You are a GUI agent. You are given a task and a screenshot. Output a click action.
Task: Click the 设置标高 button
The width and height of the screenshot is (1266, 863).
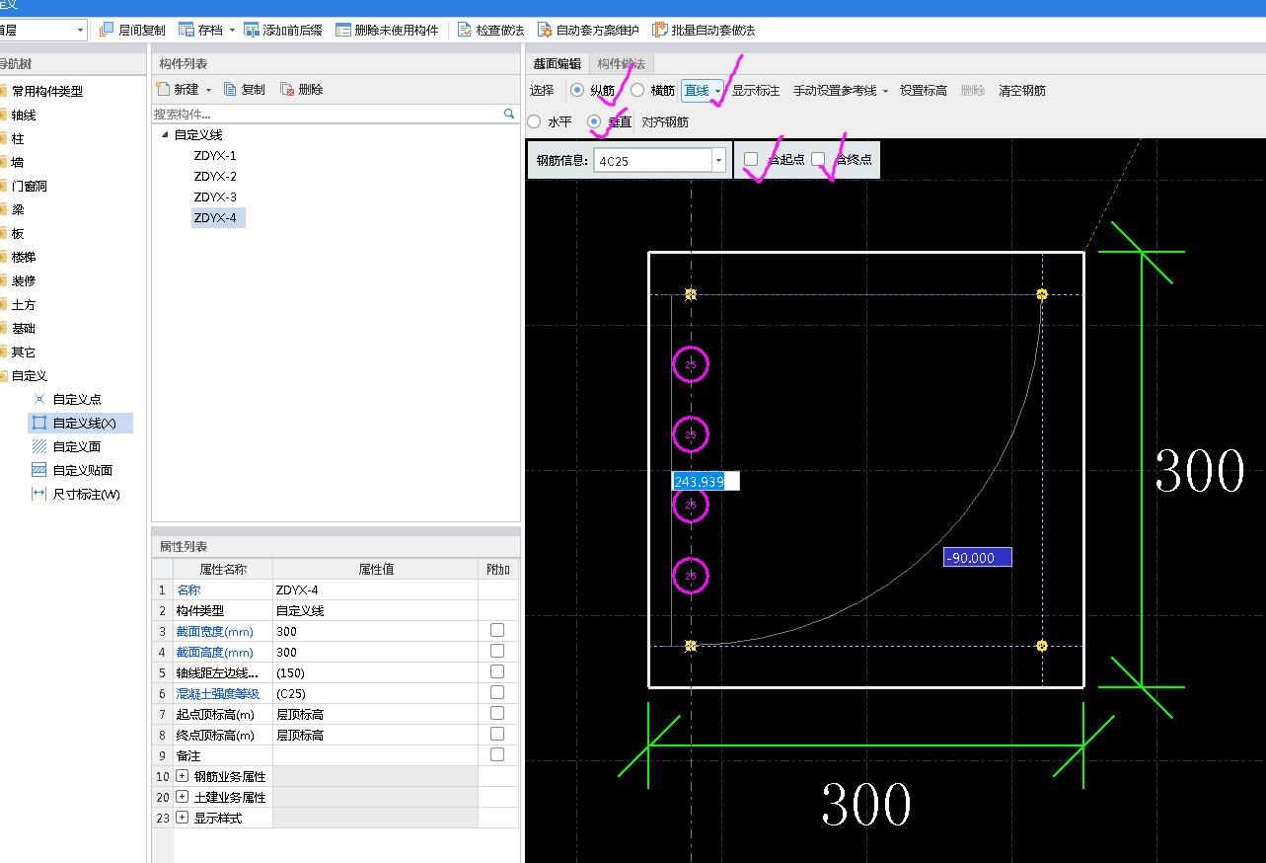(x=924, y=90)
